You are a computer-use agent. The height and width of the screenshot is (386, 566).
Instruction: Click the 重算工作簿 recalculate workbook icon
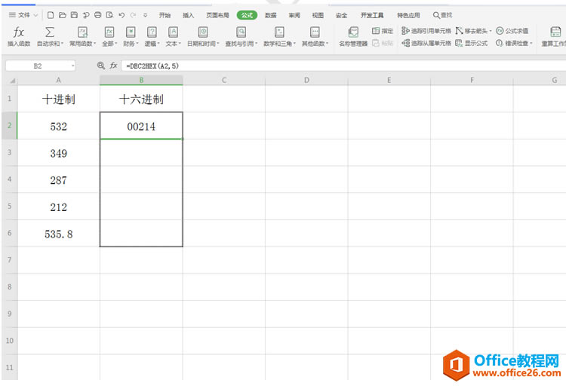coord(555,32)
